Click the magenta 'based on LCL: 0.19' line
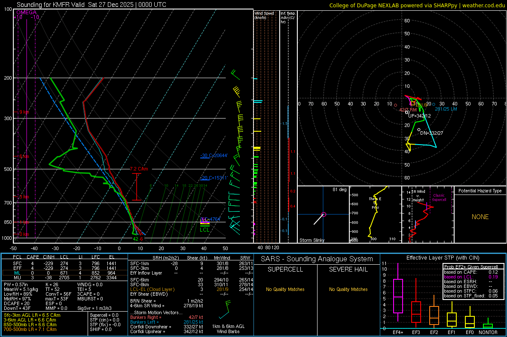 click(x=471, y=277)
